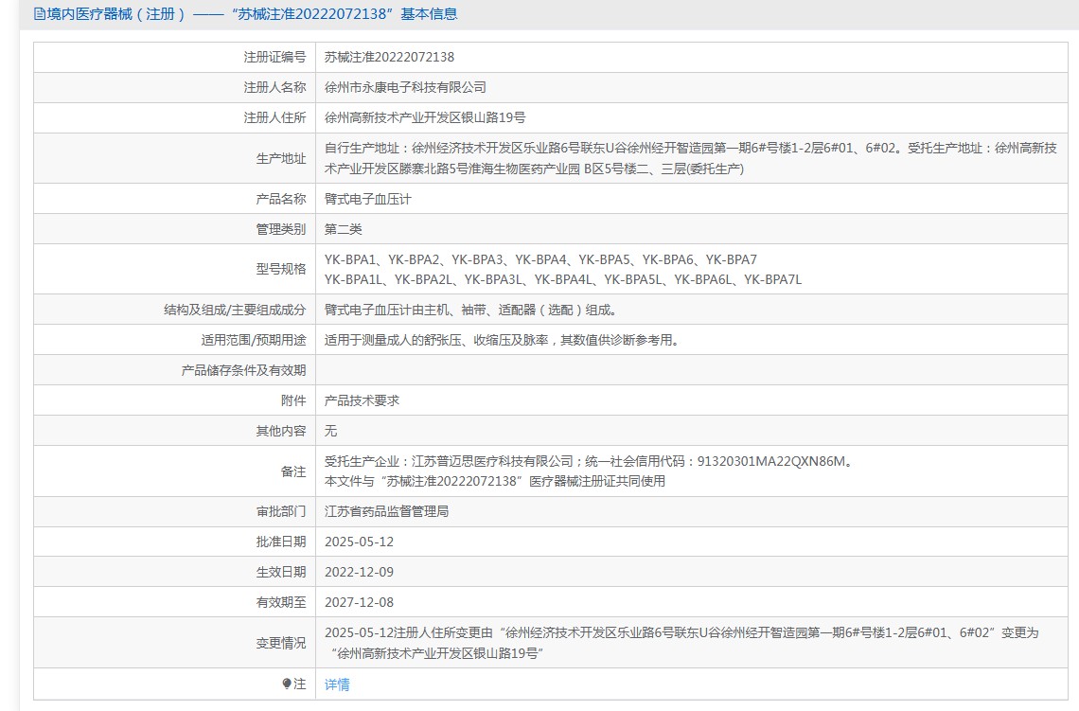This screenshot has width=1079, height=711.
Task: Select text 臂式电子血压计由主机、袖带、适配器（选配）组成
Action: (472, 310)
